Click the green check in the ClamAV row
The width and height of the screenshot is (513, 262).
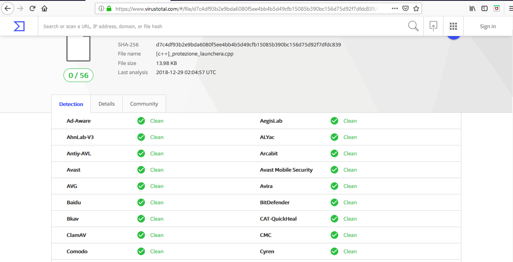pos(141,235)
